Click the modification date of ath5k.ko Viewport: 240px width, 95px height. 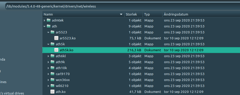pyautogui.click(x=184, y=50)
